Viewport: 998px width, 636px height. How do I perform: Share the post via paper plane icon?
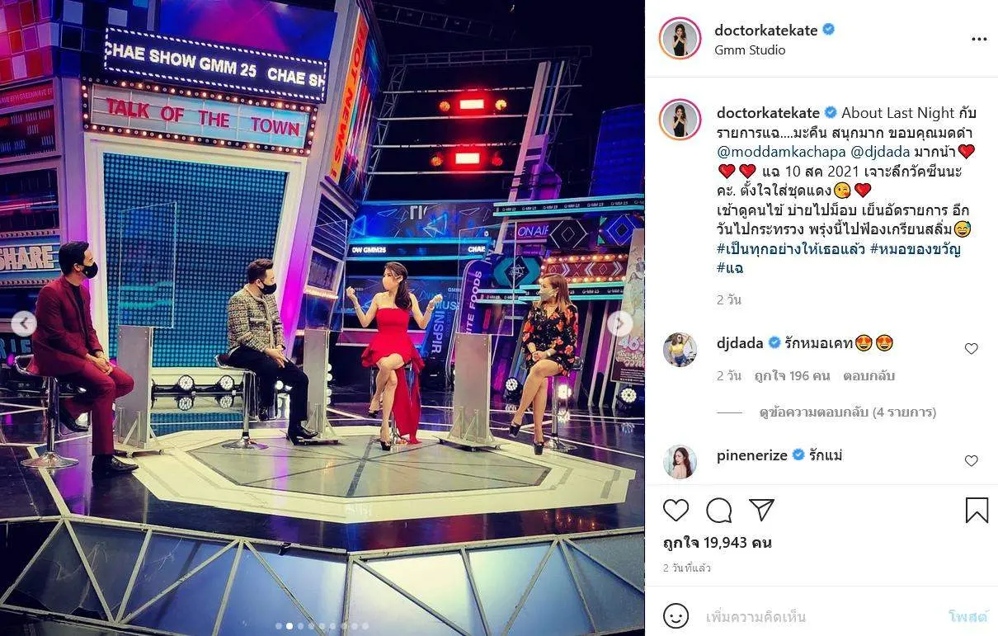762,510
